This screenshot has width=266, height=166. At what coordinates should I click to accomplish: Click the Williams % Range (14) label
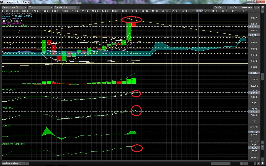click(14, 144)
